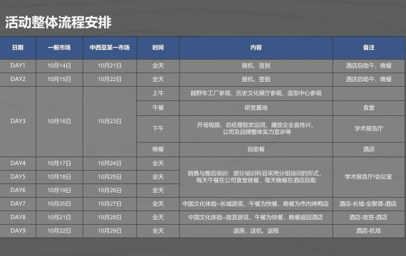
Task: Click the 10月18日 date cell
Action: click(x=59, y=177)
